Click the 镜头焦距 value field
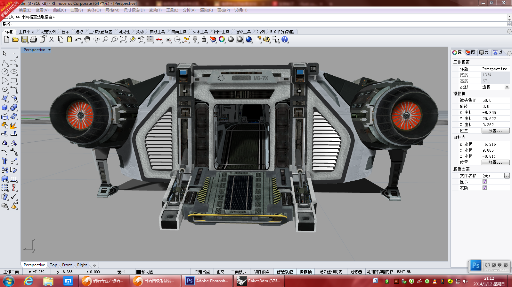512x287 pixels. click(495, 100)
